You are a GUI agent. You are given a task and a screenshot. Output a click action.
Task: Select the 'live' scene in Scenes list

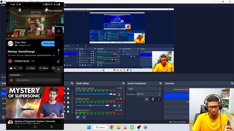[x=3, y=94]
